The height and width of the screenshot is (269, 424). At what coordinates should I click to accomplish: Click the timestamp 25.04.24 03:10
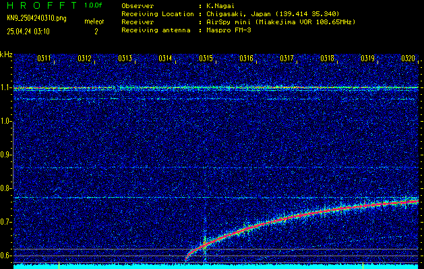28,32
